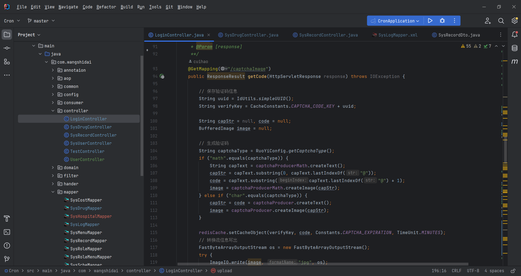Open more run actions menu

click(455, 21)
